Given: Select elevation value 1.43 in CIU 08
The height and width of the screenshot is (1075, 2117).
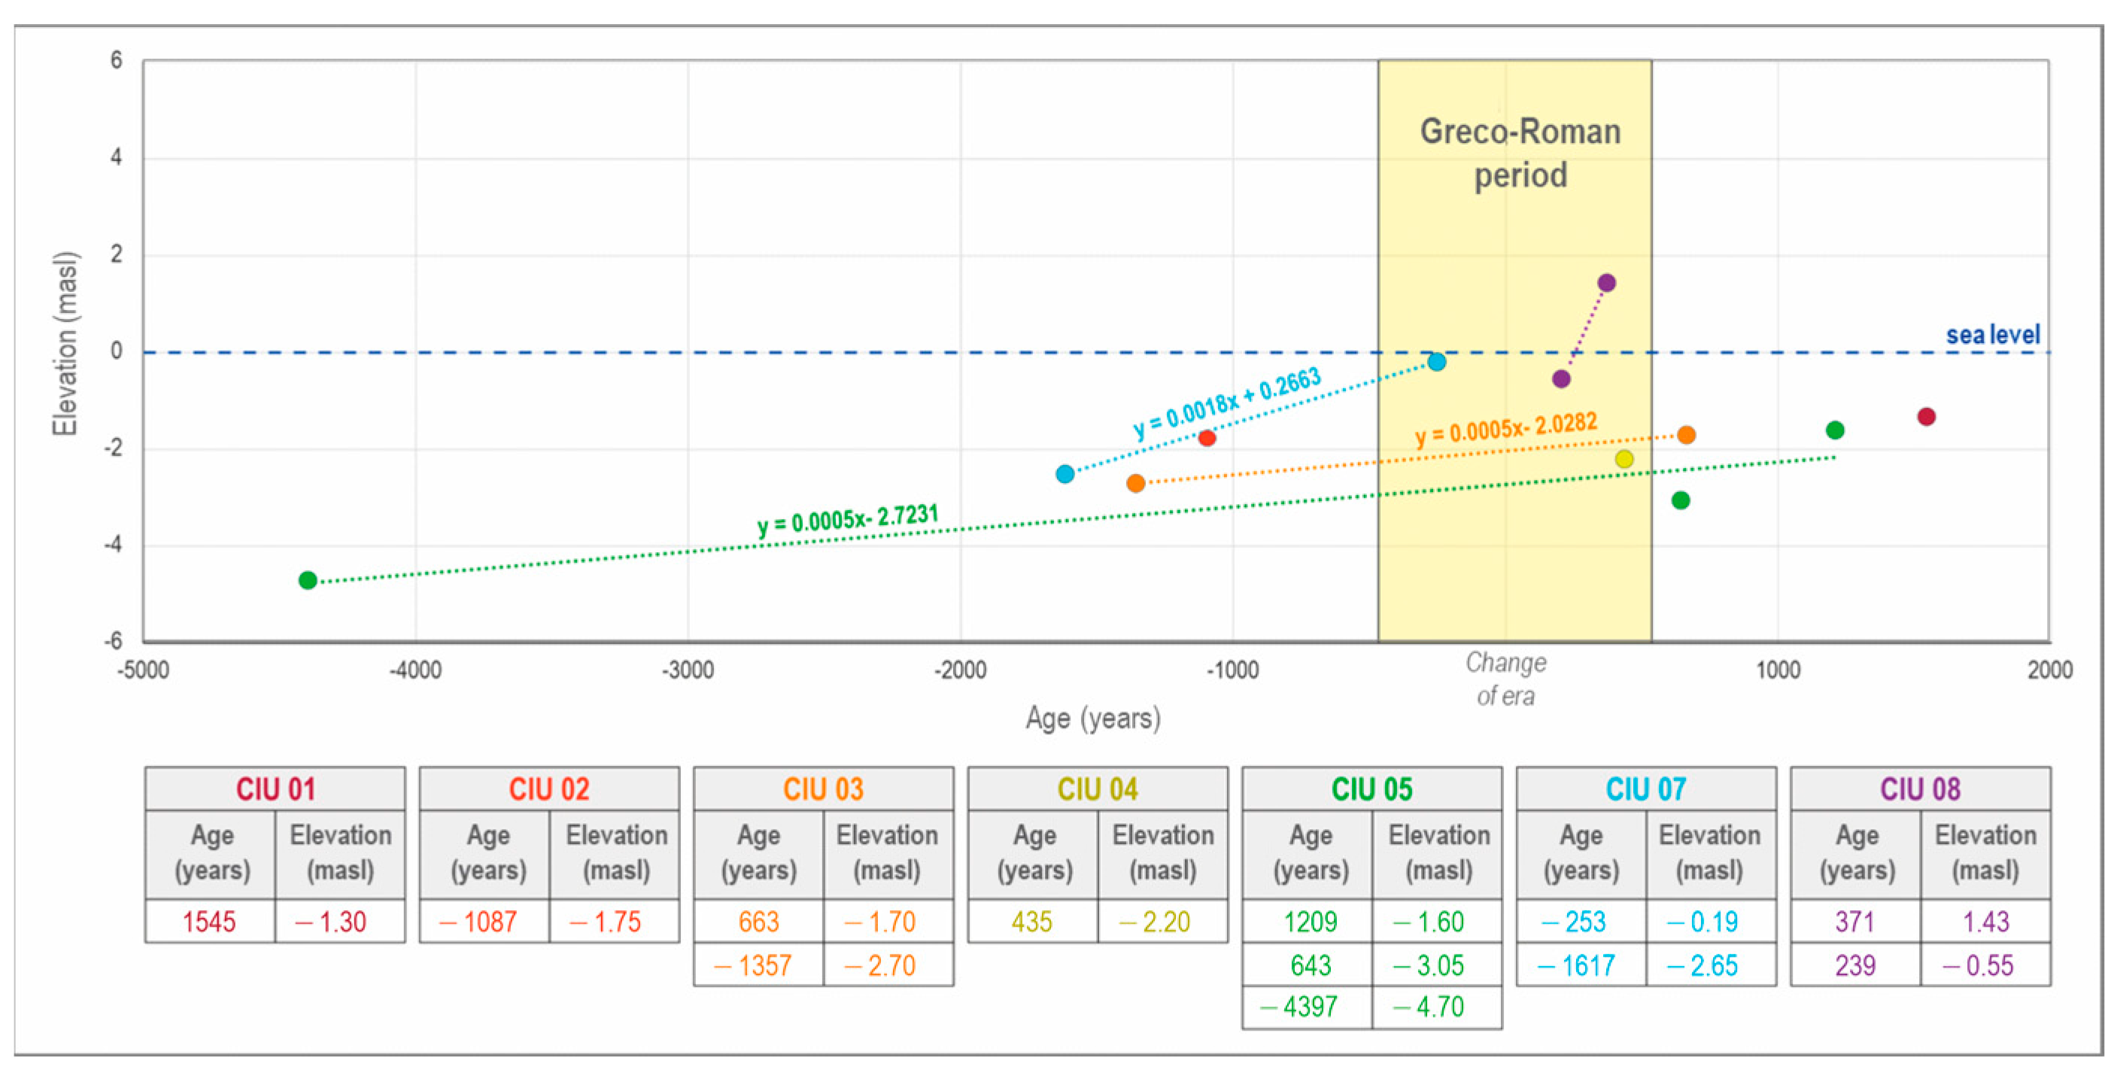Looking at the screenshot, I should (1986, 922).
